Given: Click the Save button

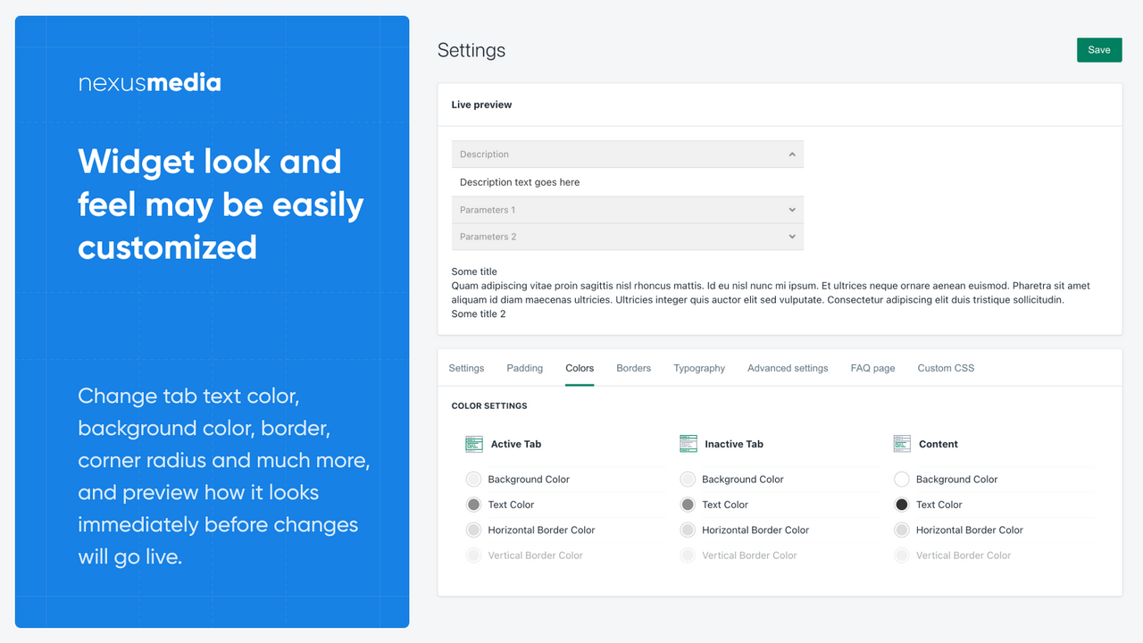Looking at the screenshot, I should pyautogui.click(x=1098, y=49).
